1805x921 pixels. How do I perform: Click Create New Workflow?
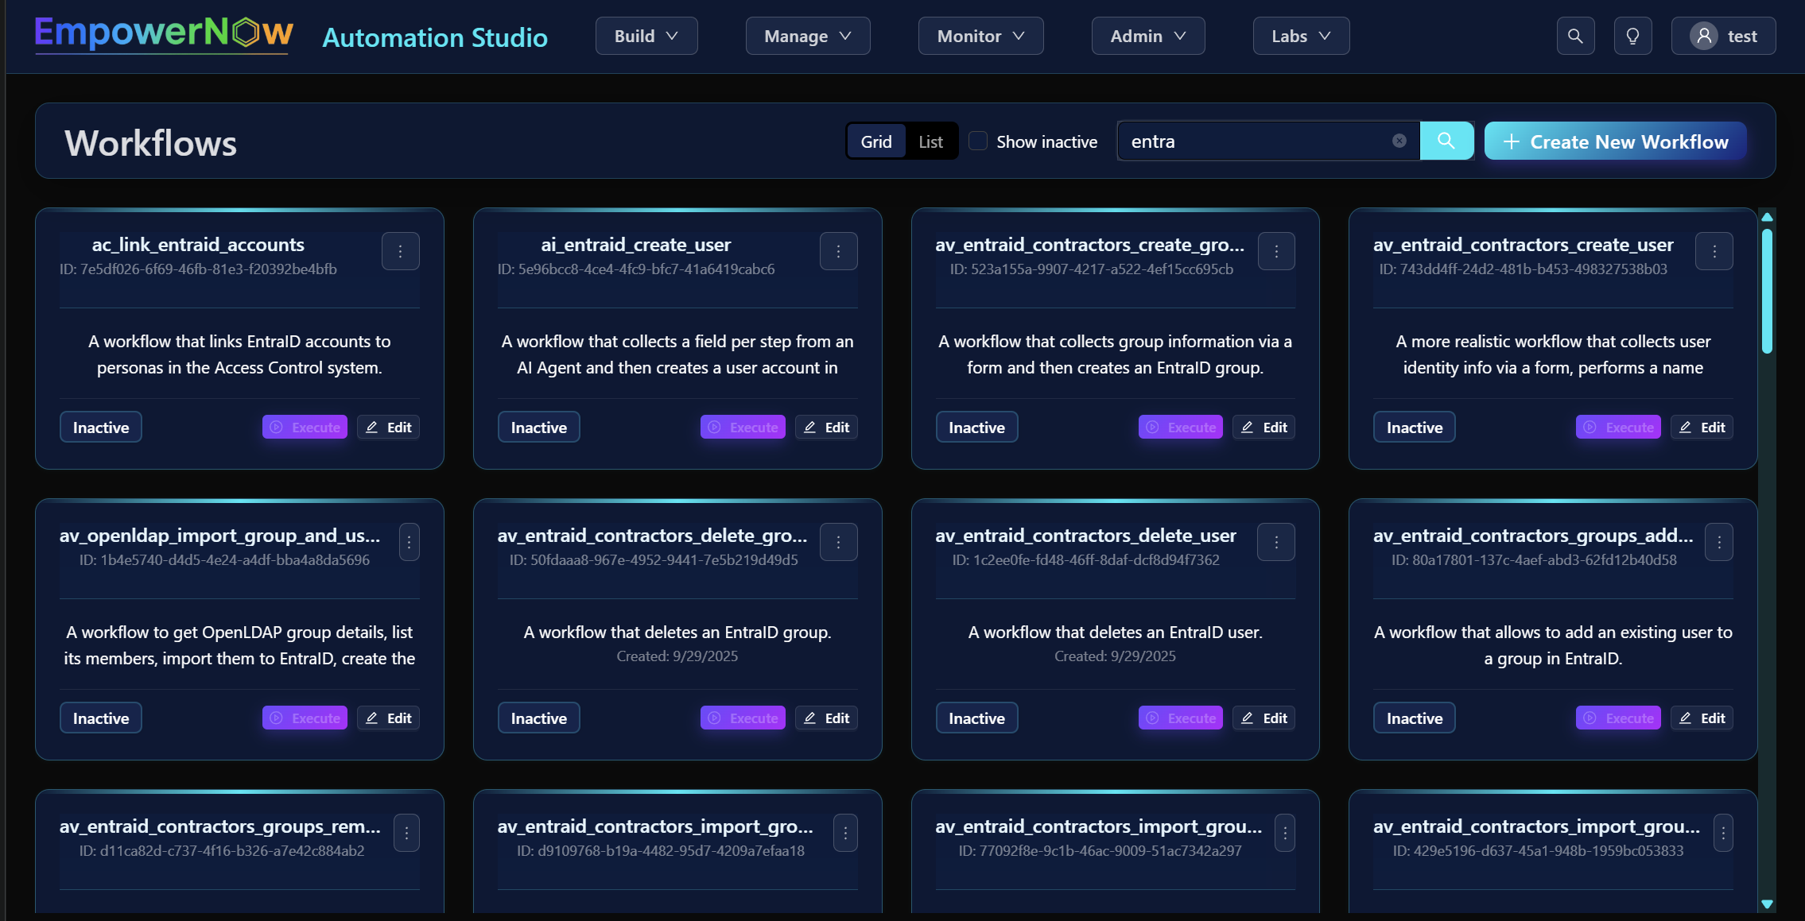point(1615,141)
